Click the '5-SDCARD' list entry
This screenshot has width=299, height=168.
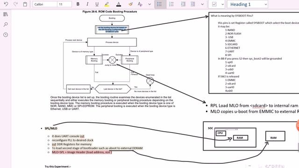click(x=231, y=44)
